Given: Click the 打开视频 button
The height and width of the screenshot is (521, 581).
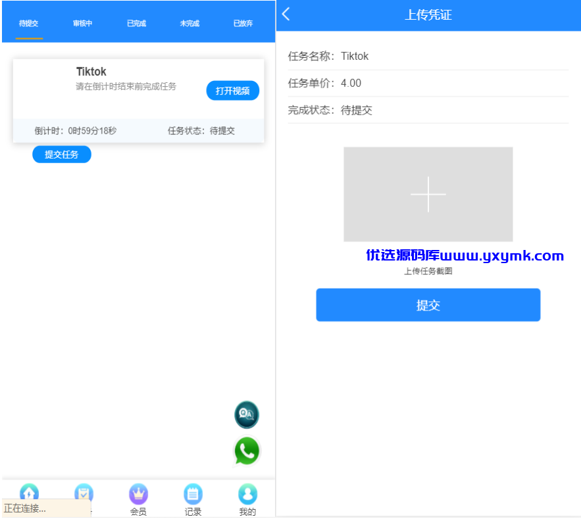Looking at the screenshot, I should pos(233,90).
